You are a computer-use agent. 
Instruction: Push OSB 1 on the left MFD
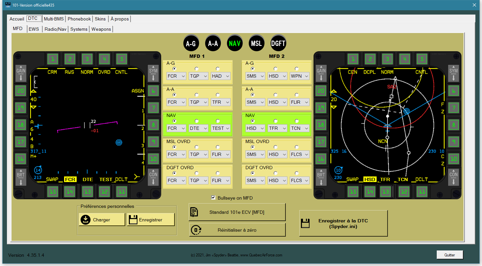53,59
